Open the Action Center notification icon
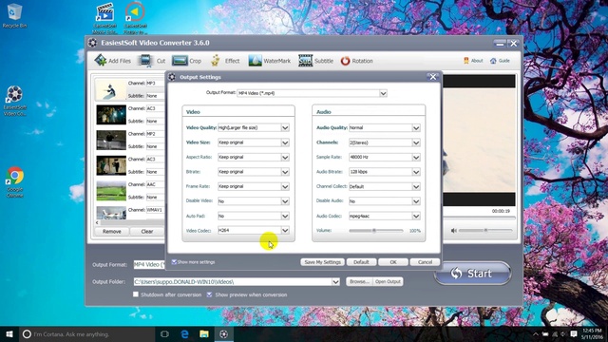The height and width of the screenshot is (342, 608). tap(574, 333)
